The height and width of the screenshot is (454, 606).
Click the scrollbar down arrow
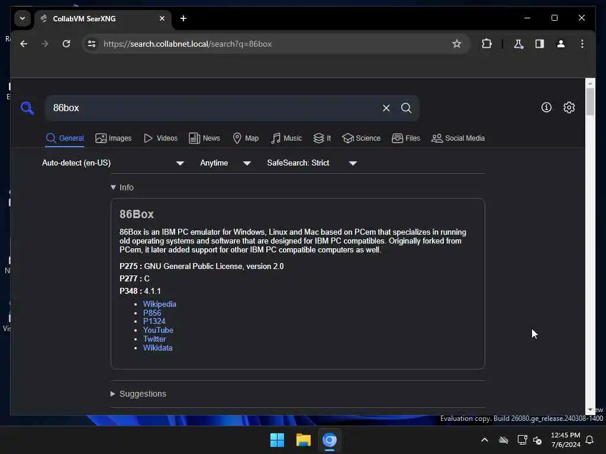point(590,410)
